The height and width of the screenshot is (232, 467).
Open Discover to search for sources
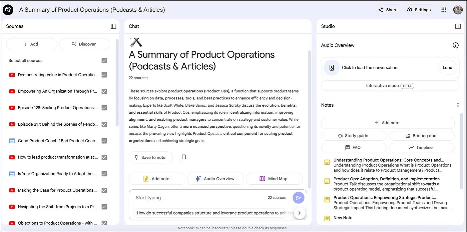point(84,44)
